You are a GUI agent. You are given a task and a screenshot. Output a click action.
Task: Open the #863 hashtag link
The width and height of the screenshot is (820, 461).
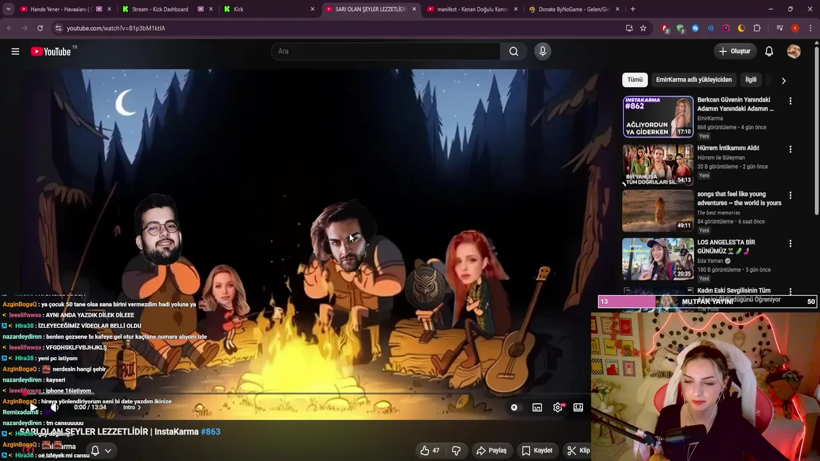[211, 432]
